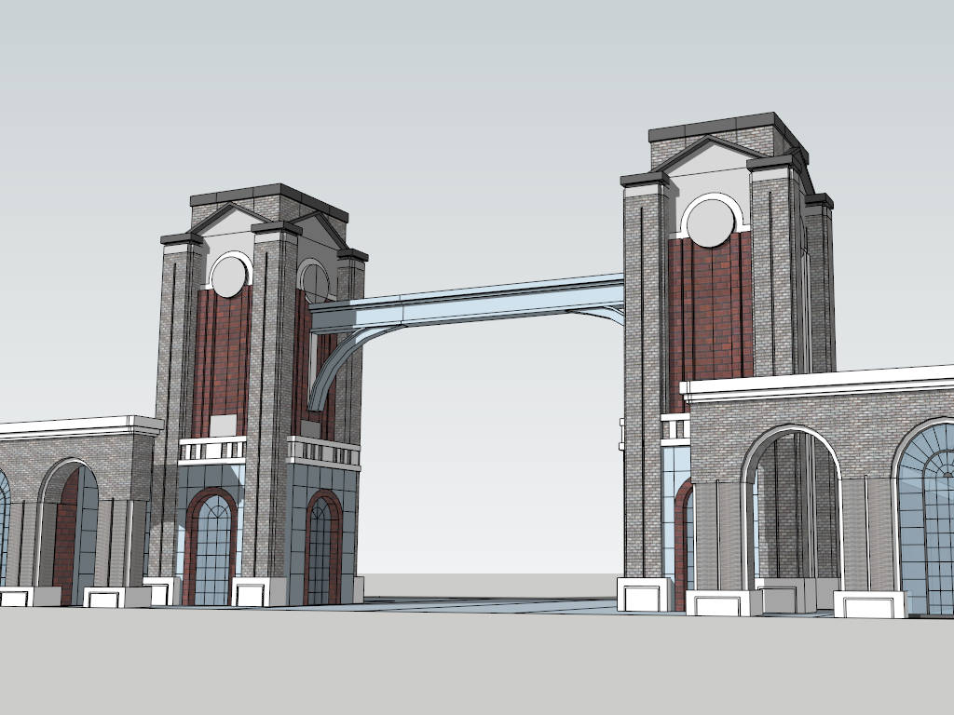This screenshot has width=954, height=715.
Task: Select the right tower's dark roof cap
Action: [x=713, y=124]
